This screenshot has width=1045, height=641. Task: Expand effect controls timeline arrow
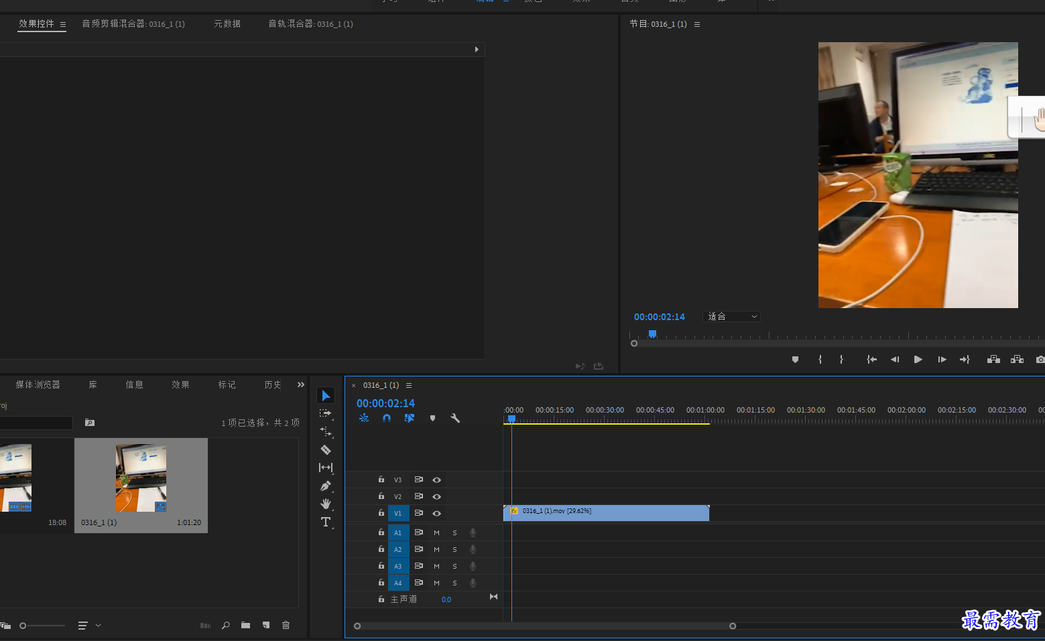[477, 50]
